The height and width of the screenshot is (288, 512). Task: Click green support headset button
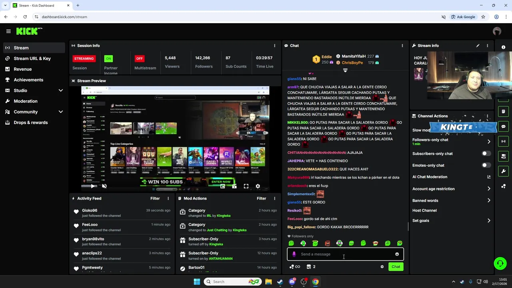tap(500, 263)
